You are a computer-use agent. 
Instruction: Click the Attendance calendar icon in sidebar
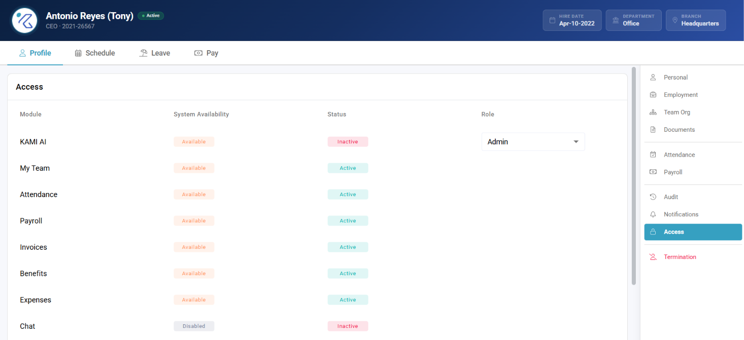pyautogui.click(x=653, y=155)
